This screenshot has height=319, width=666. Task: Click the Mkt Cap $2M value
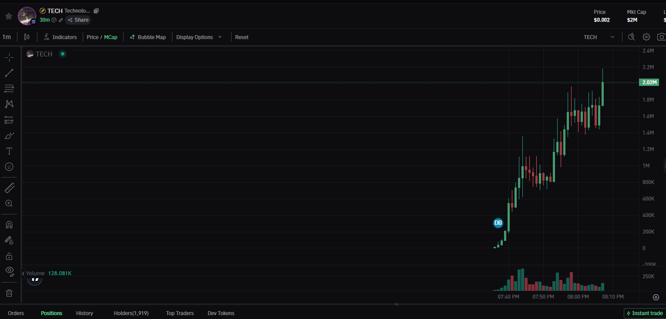(x=632, y=20)
